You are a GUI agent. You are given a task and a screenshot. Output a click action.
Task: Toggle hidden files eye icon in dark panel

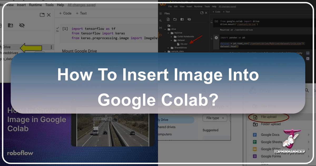point(189,19)
